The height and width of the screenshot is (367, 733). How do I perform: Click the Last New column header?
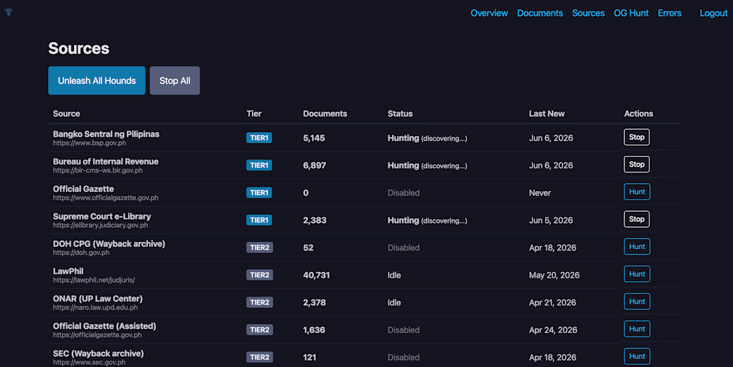[546, 114]
